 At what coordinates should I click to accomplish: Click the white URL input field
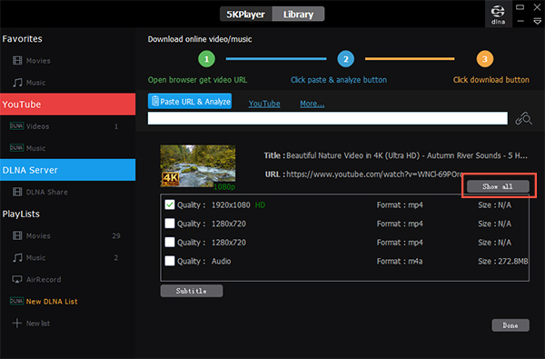327,118
